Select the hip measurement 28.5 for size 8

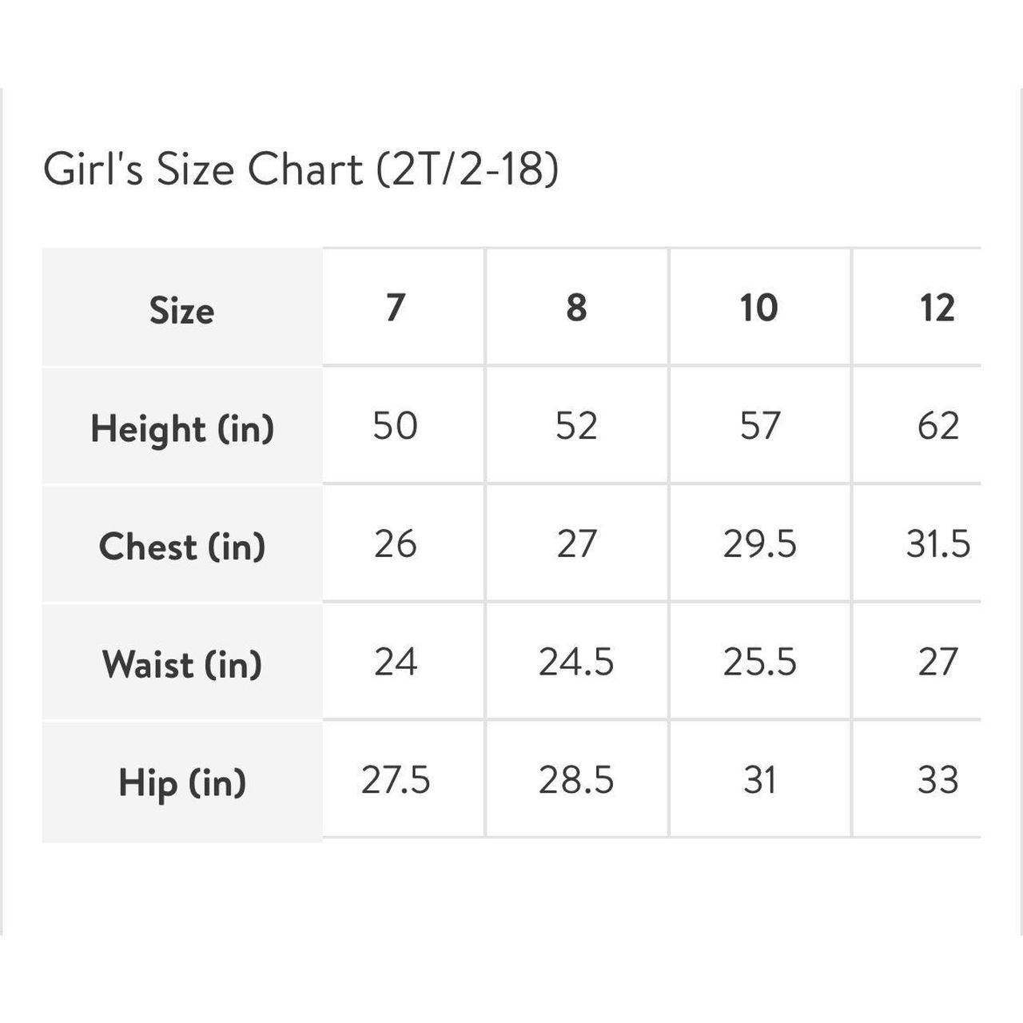point(576,780)
